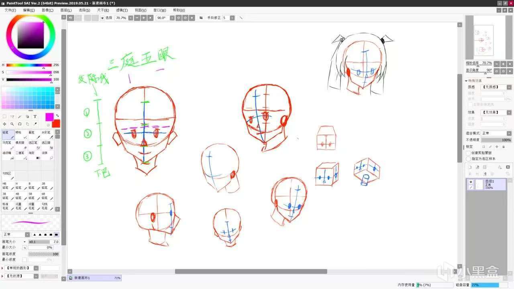Select the 勾线区 lineart tool
Image resolution: width=514 pixels, height=289 pixels.
(8, 176)
